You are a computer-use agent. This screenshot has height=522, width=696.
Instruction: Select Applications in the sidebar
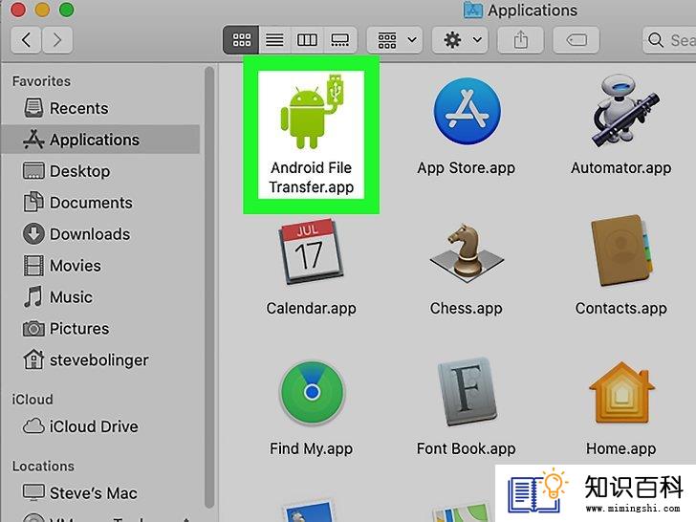[100, 140]
